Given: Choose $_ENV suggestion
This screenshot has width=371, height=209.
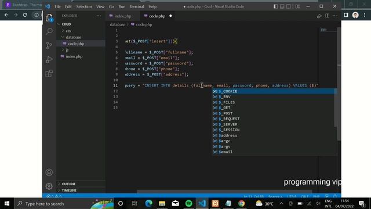Looking at the screenshot, I should (274, 97).
